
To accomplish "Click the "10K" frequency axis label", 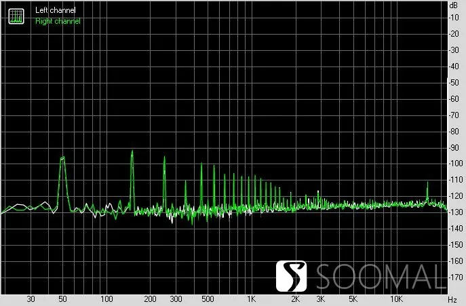I will pyautogui.click(x=396, y=299).
